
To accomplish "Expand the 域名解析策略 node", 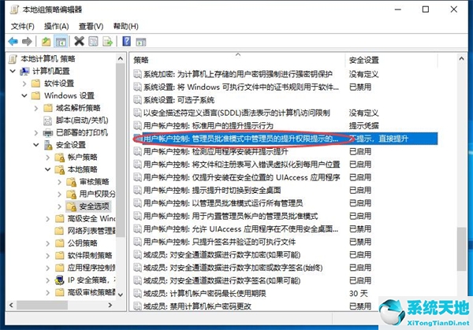I will pyautogui.click(x=36, y=108).
